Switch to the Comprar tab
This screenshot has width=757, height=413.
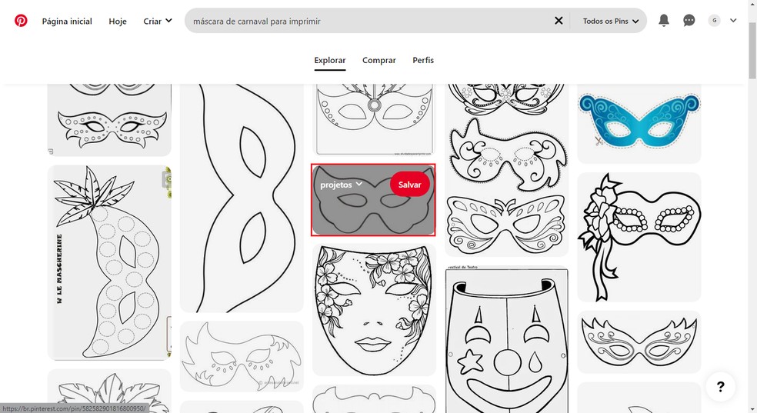[378, 60]
